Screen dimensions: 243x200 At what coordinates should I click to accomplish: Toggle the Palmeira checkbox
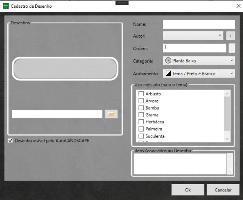click(141, 129)
